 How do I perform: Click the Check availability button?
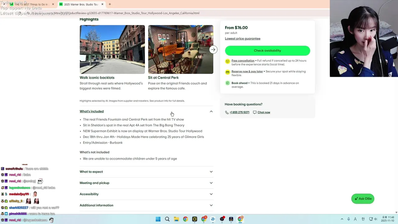tap(267, 51)
